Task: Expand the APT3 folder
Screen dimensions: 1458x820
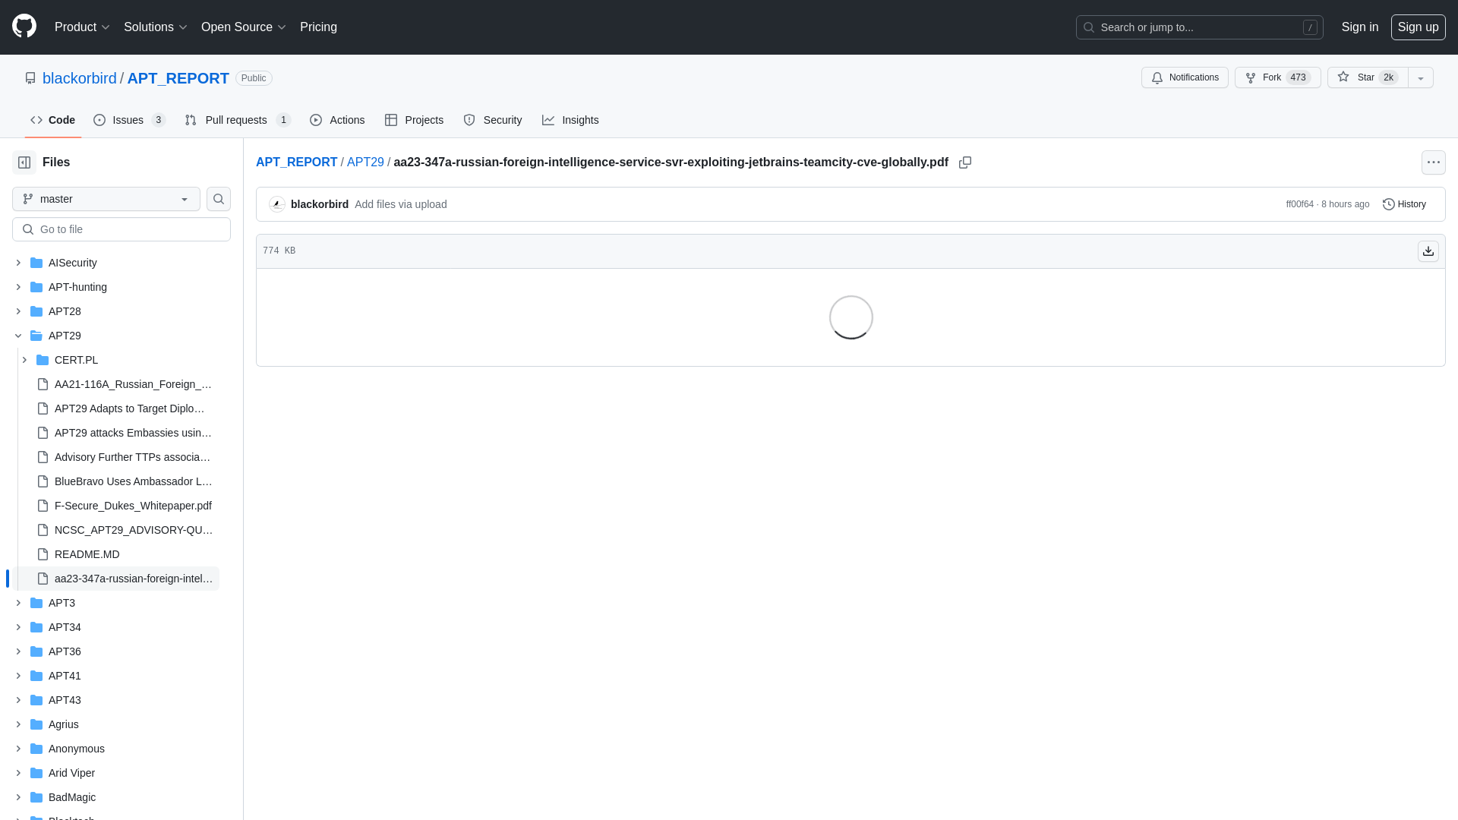Action: point(18,603)
